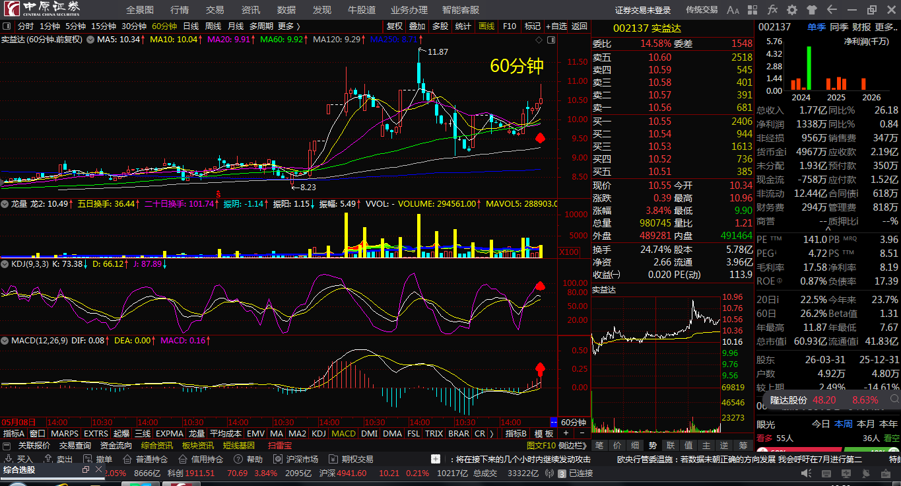
Task: Zoom out chart with the − button
Action: (582, 433)
